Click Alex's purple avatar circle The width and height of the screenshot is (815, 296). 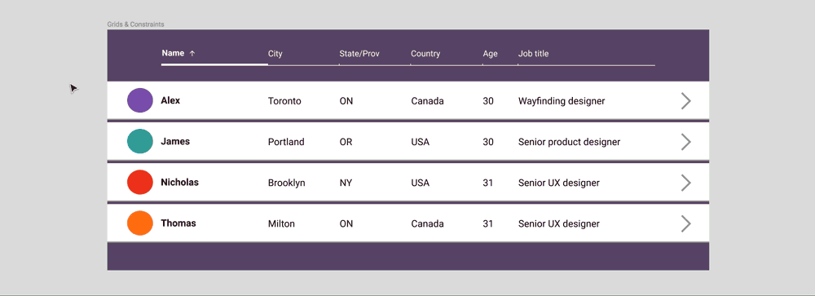coord(140,100)
